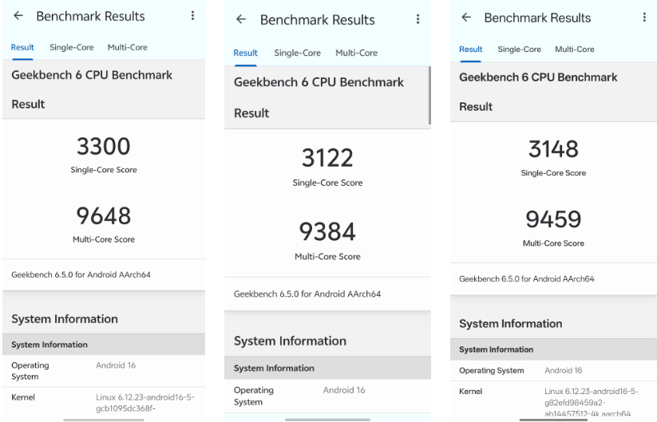
Task: Switch to Single-Core tab on left screen
Action: click(72, 48)
